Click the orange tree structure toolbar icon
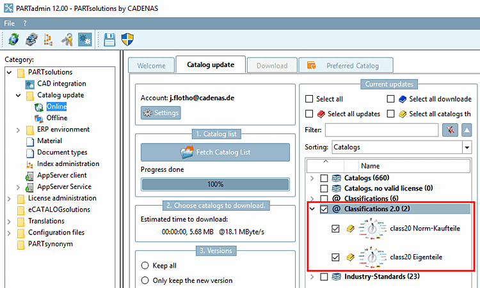The height and width of the screenshot is (288, 480). click(48, 40)
